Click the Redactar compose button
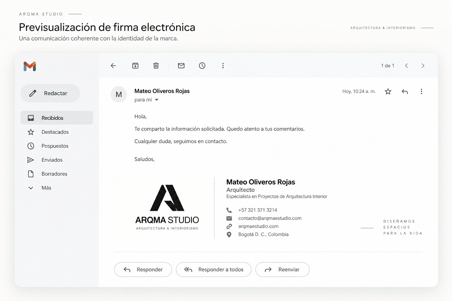 50,93
